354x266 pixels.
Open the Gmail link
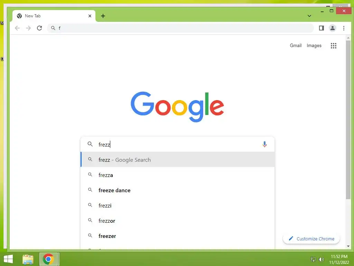tap(296, 46)
